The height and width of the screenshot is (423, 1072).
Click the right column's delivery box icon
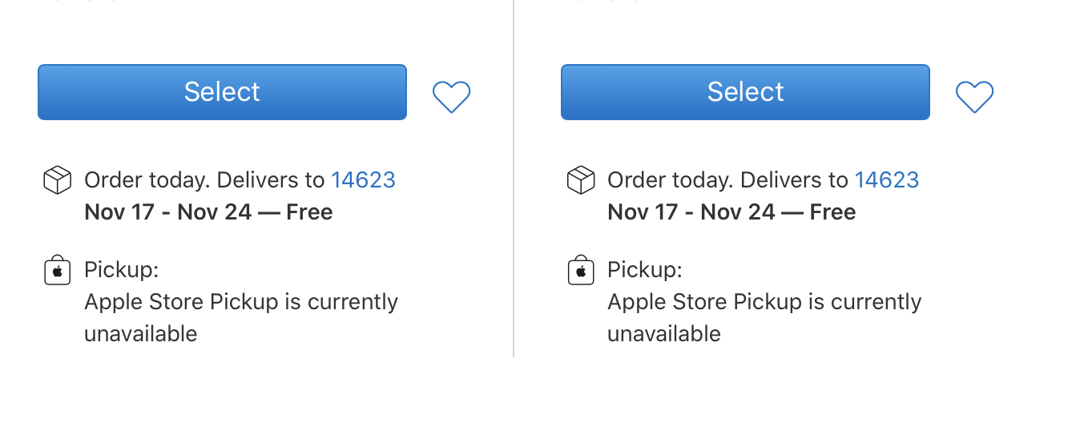580,180
